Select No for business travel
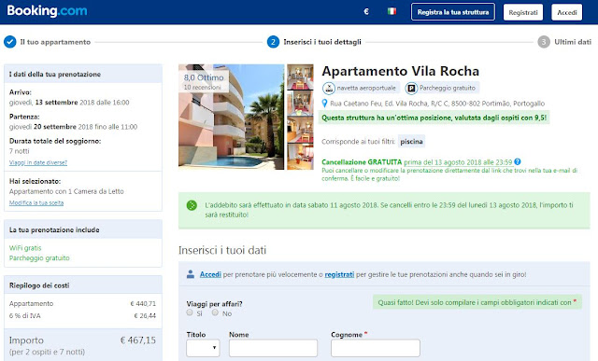This screenshot has width=598, height=361. [x=215, y=312]
